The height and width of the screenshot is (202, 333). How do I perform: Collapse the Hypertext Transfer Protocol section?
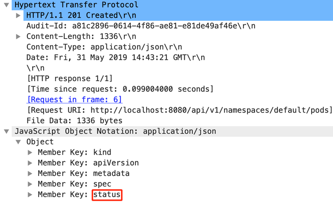(6, 5)
